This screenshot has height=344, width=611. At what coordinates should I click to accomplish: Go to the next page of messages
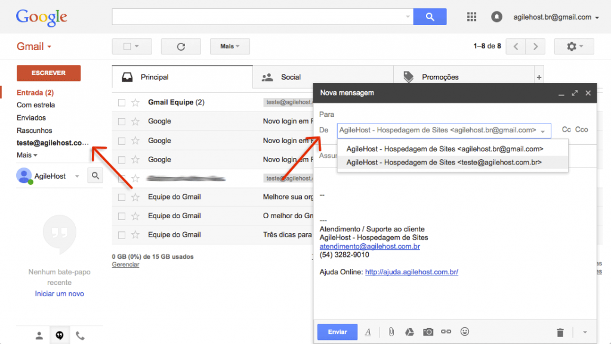click(535, 47)
